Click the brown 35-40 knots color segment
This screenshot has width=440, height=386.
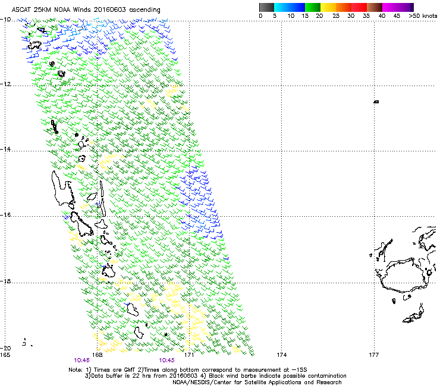click(375, 7)
